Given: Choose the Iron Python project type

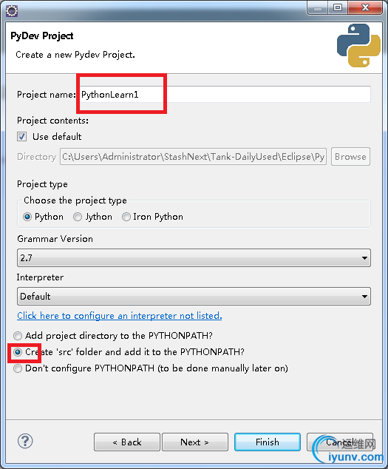Looking at the screenshot, I should (126, 217).
